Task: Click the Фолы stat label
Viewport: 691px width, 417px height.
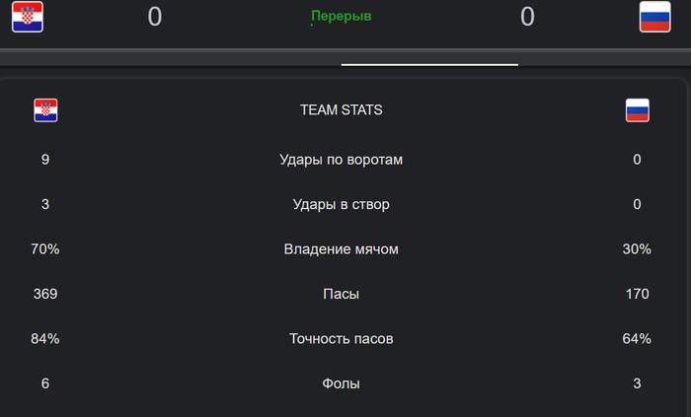Action: coord(342,383)
